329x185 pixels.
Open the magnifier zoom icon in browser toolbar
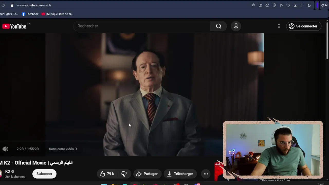click(253, 5)
